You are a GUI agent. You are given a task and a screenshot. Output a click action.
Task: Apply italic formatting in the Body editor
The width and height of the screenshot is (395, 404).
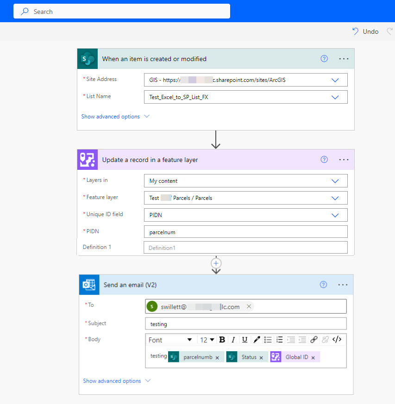(x=233, y=340)
